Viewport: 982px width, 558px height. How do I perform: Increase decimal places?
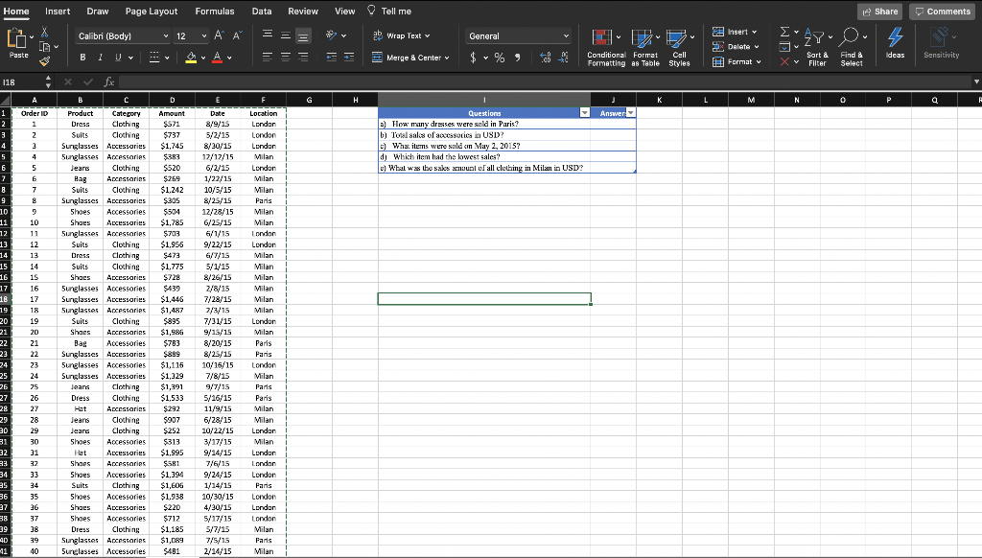[x=546, y=58]
